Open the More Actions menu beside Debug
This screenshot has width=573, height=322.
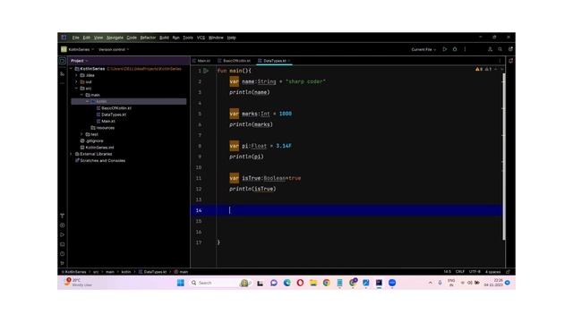pyautogui.click(x=465, y=49)
